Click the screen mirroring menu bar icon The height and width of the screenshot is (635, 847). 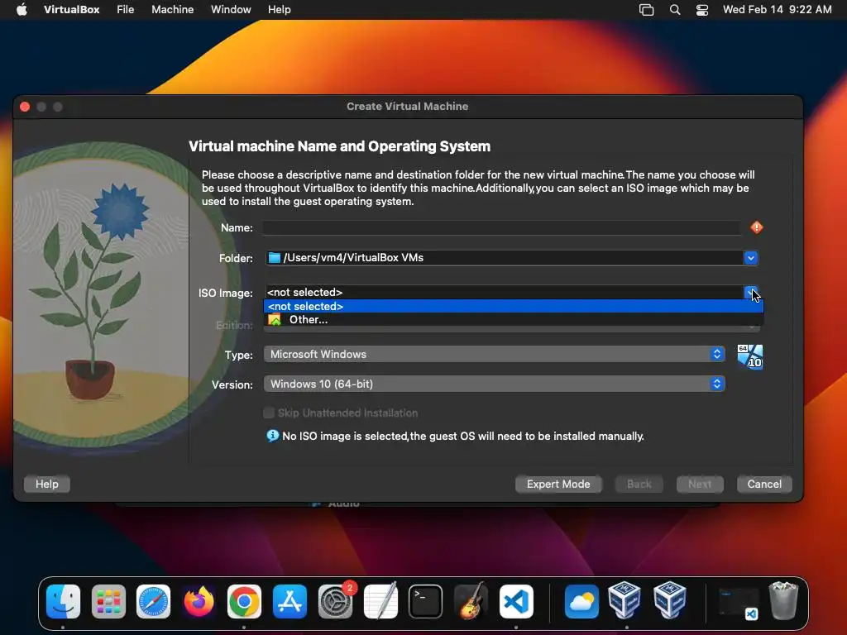click(646, 9)
